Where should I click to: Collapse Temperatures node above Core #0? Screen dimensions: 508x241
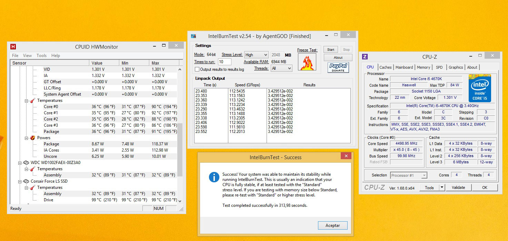(27, 101)
